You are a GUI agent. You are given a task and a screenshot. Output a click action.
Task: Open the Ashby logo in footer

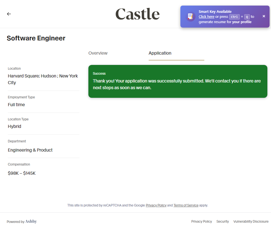[31, 222]
